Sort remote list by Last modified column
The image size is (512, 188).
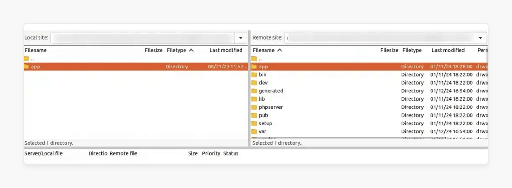(x=448, y=50)
